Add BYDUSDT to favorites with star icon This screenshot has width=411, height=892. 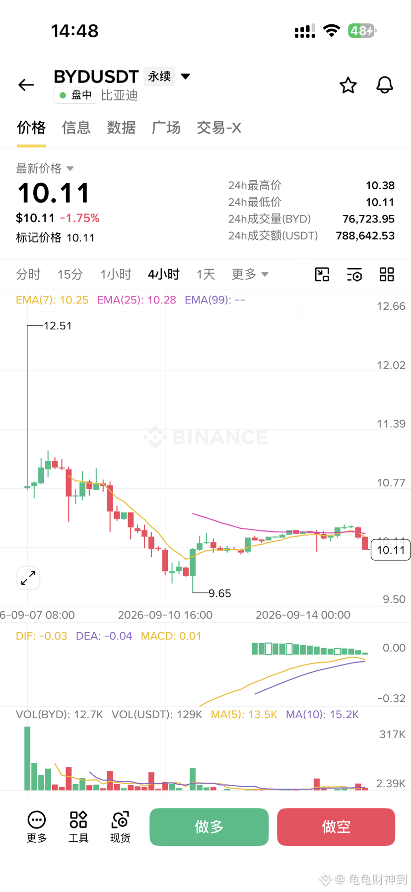(x=348, y=85)
